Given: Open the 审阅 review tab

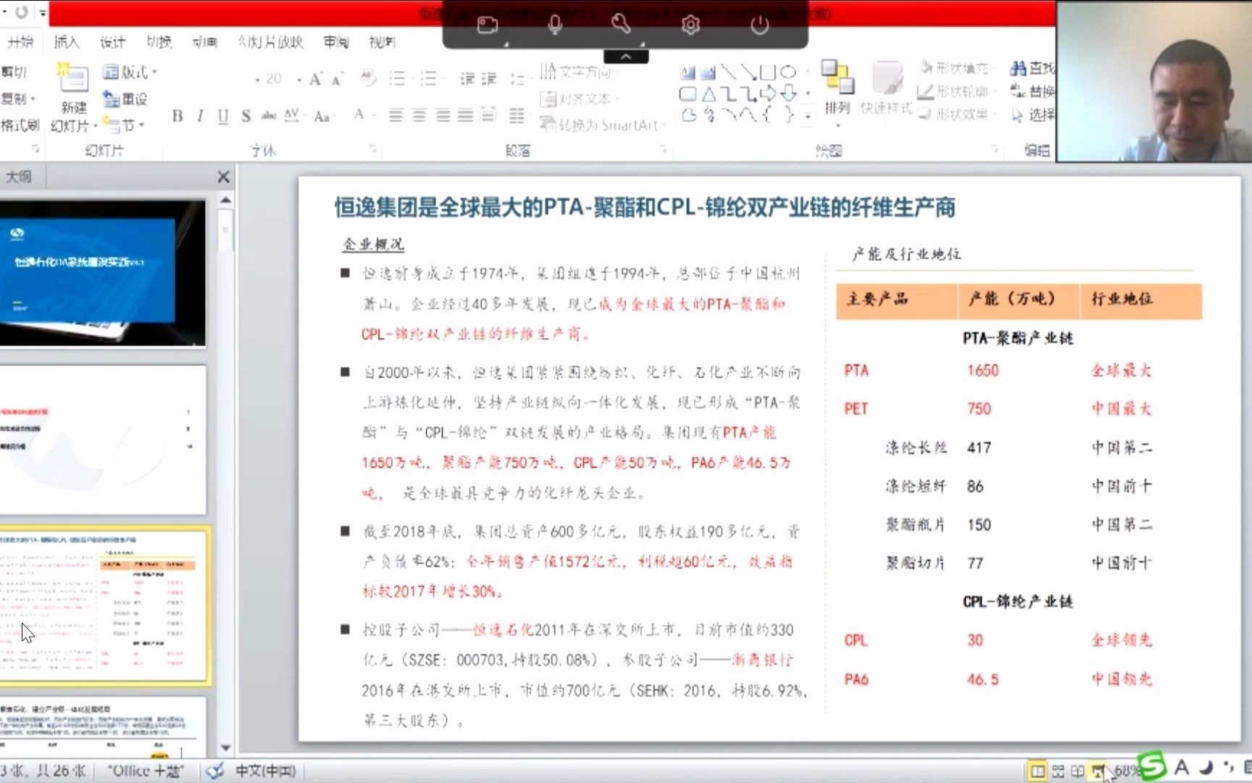Looking at the screenshot, I should pyautogui.click(x=336, y=42).
